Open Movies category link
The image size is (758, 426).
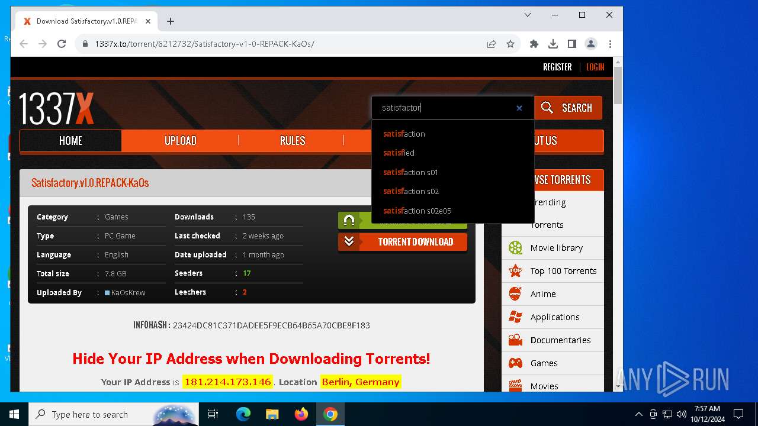pos(544,386)
